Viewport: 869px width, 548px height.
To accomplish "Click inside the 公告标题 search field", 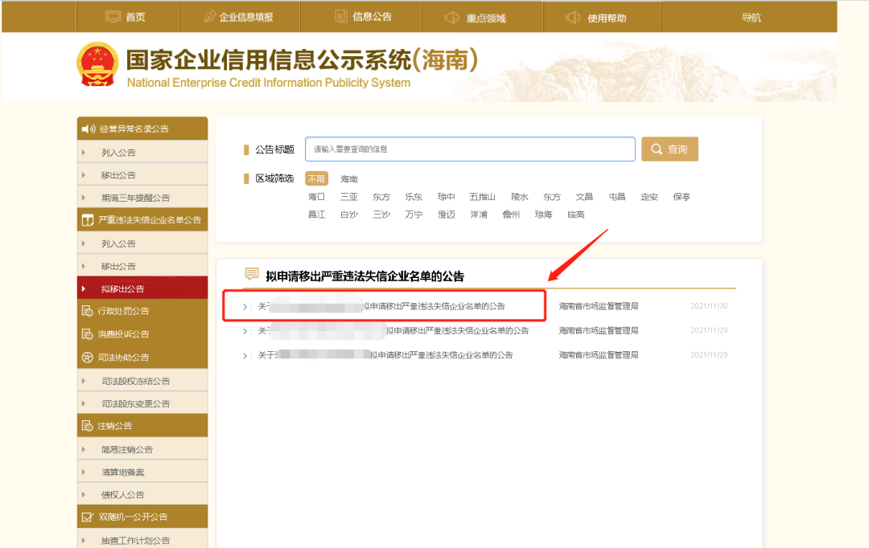I will pos(470,149).
